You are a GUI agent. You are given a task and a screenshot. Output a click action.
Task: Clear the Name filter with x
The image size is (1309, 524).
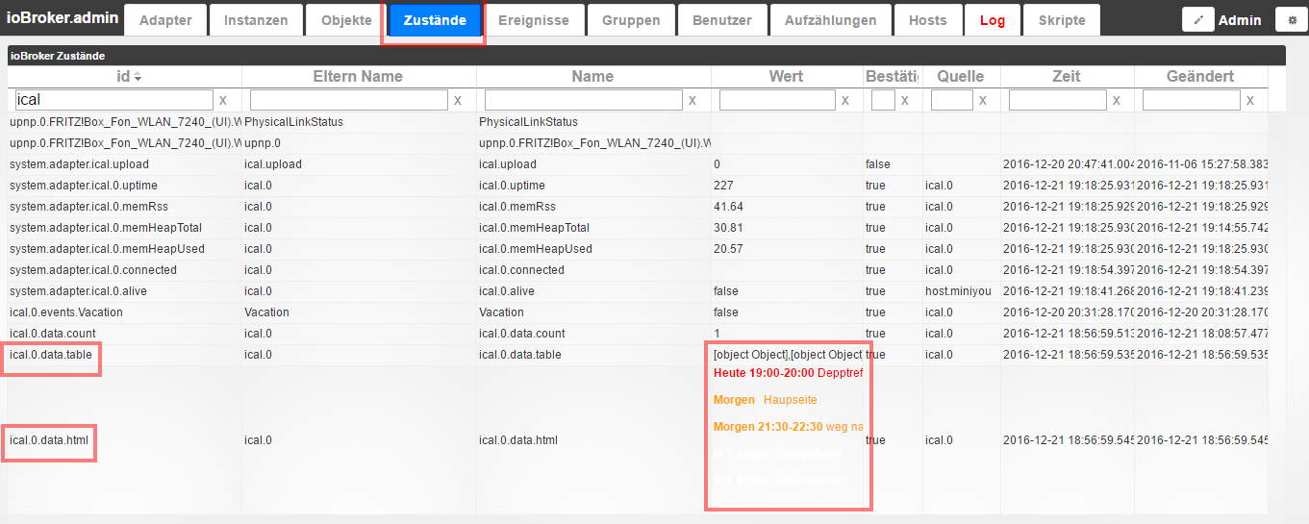point(692,100)
